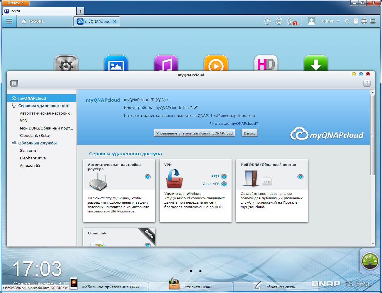This screenshot has height=293, width=382.
Task: Edit the myQNAPcloud device name test2
Action: point(196,107)
